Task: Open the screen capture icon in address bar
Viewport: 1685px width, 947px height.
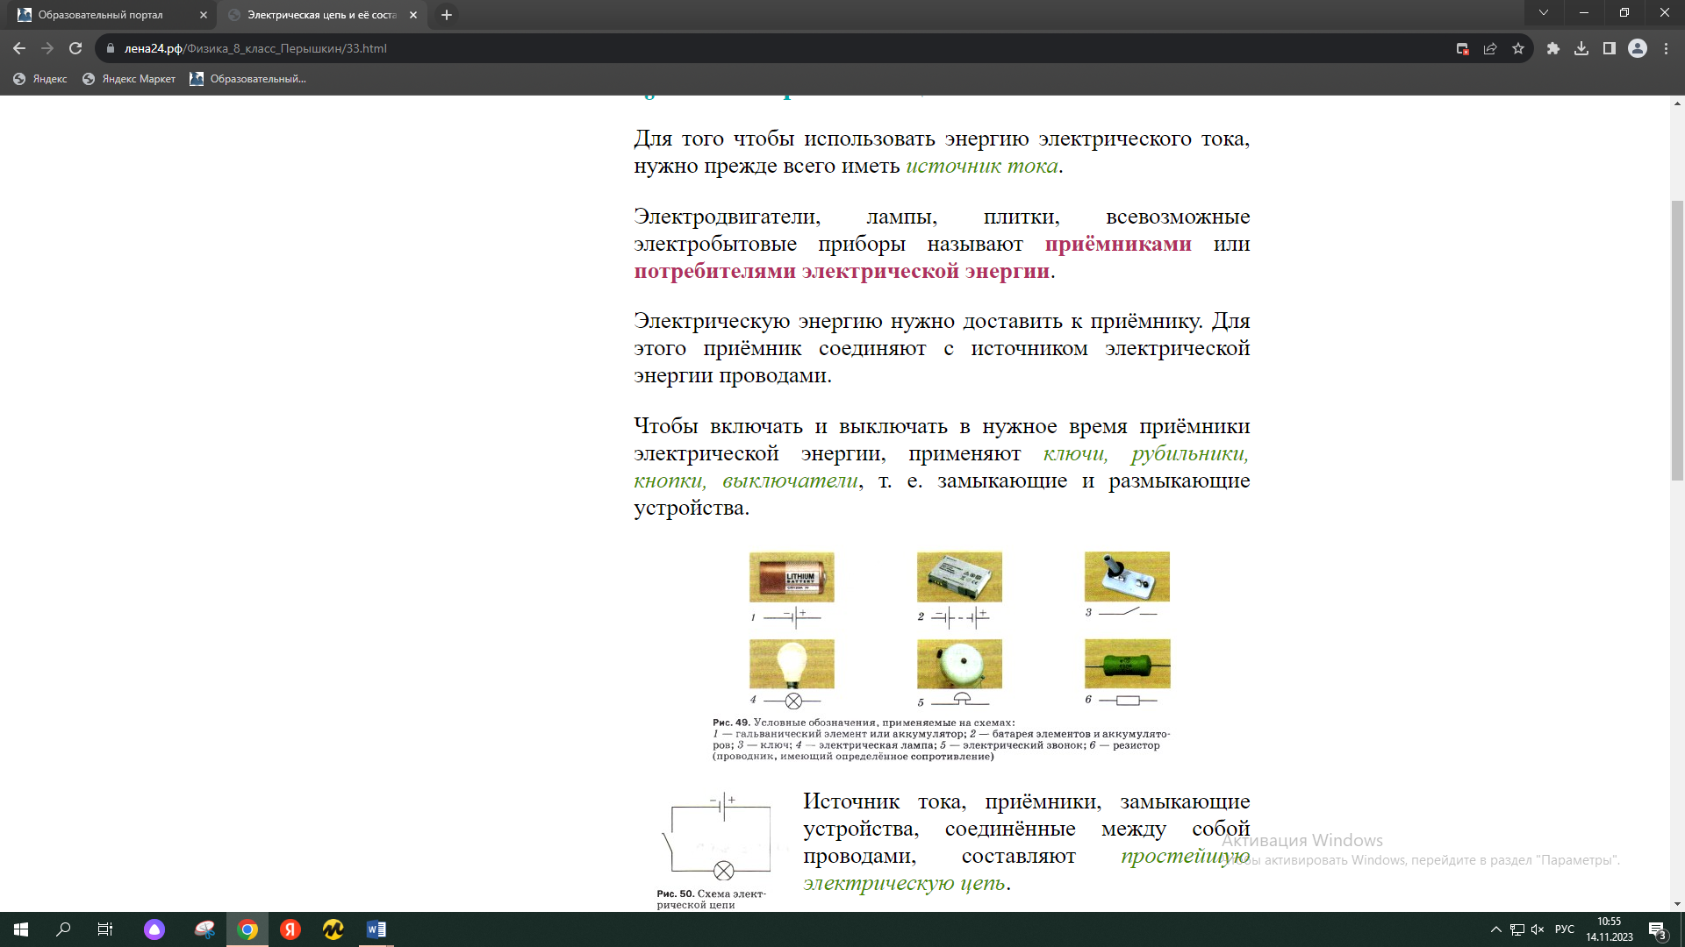Action: pos(1462,48)
